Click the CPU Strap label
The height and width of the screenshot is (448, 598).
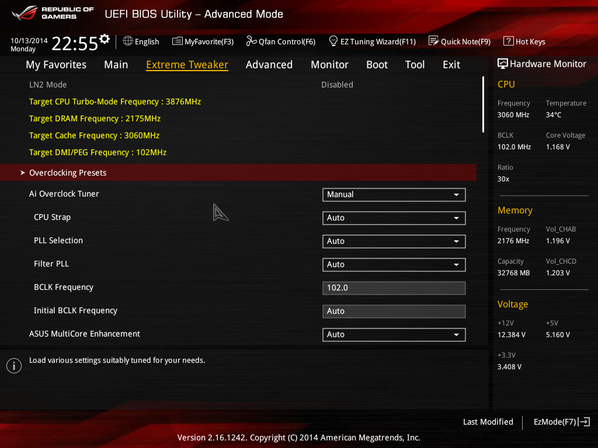click(52, 217)
